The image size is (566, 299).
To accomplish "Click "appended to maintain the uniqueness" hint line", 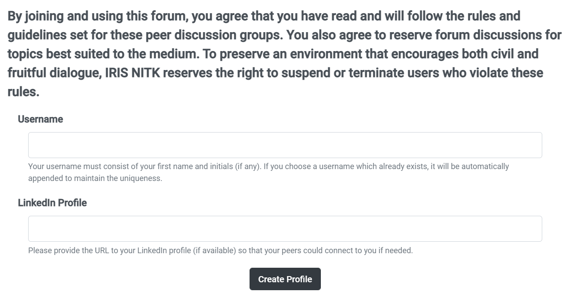I will [x=95, y=179].
